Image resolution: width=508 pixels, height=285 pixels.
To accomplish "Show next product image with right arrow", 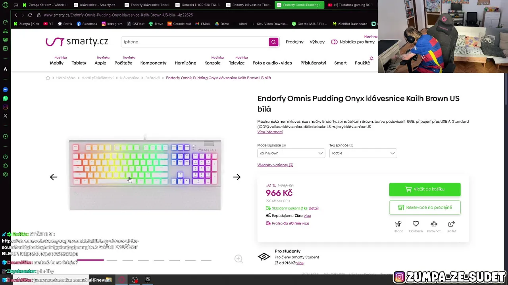I will point(237,177).
